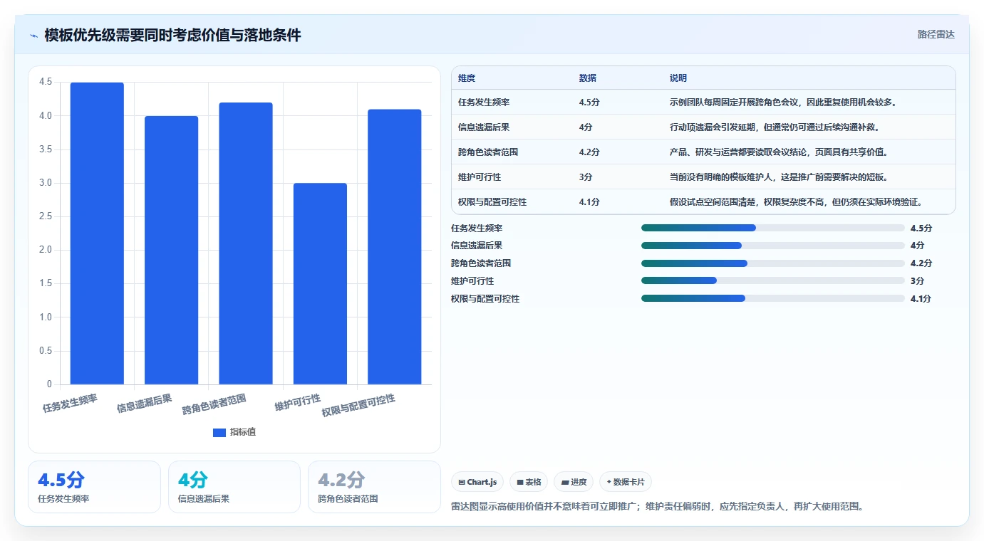Click the 跨角色读者范围 progress bar

point(772,263)
